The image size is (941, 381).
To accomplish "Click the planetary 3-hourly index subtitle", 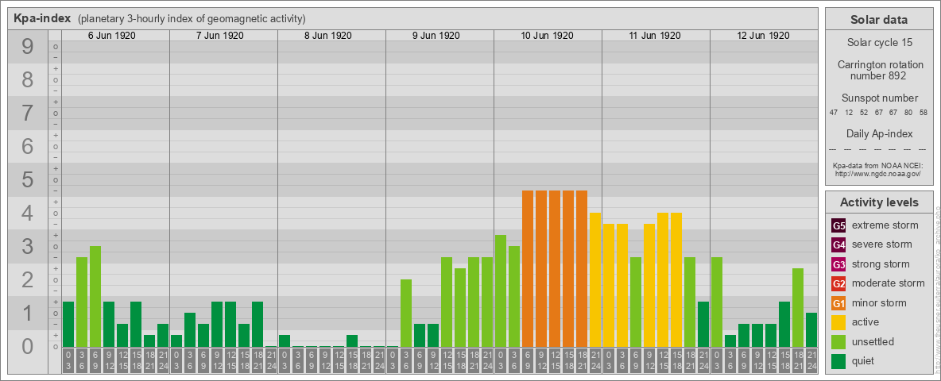I will coord(192,19).
